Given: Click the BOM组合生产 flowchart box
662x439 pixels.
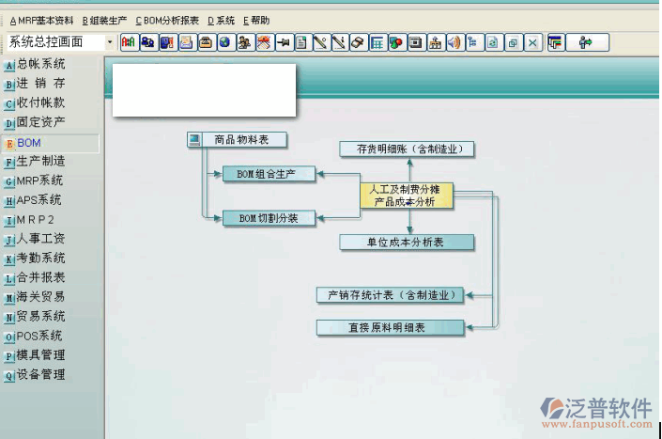Looking at the screenshot, I should [268, 174].
